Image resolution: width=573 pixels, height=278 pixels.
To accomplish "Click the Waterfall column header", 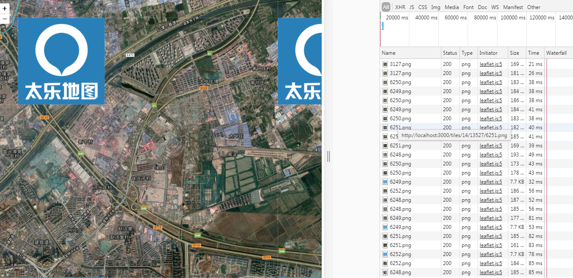I will pos(558,53).
